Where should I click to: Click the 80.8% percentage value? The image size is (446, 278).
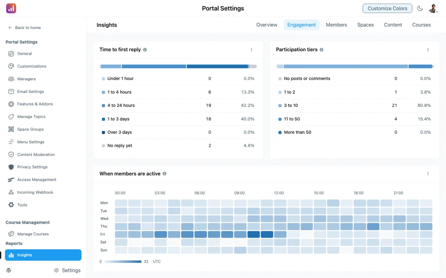pyautogui.click(x=424, y=105)
